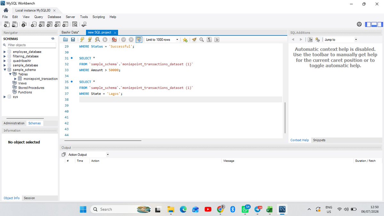
Task: Expand the filtering_database schema
Action: (x=4, y=56)
